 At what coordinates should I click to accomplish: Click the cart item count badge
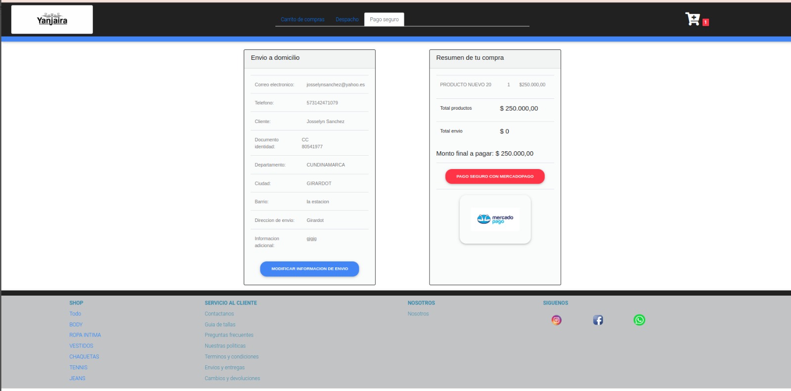tap(705, 22)
